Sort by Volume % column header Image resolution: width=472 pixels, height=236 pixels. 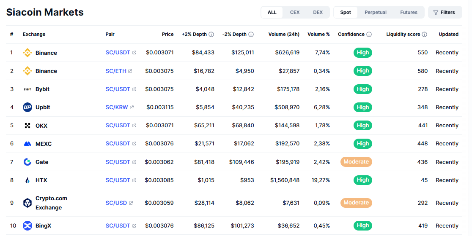coord(318,35)
